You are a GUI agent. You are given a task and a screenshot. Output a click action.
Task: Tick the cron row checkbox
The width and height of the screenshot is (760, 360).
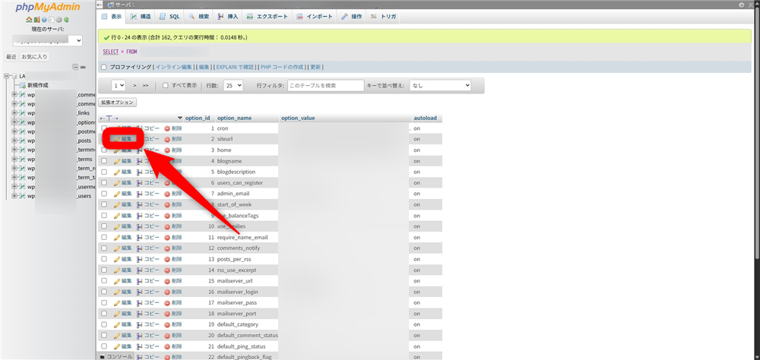tap(103, 128)
